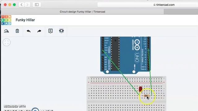Click digital pin 12 on Arduino
Screen dimensions: 198x111
pyautogui.click(x=148, y=39)
